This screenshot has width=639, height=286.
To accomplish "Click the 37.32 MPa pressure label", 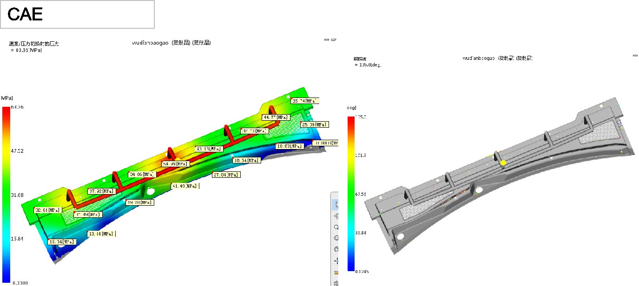I will pos(101,191).
